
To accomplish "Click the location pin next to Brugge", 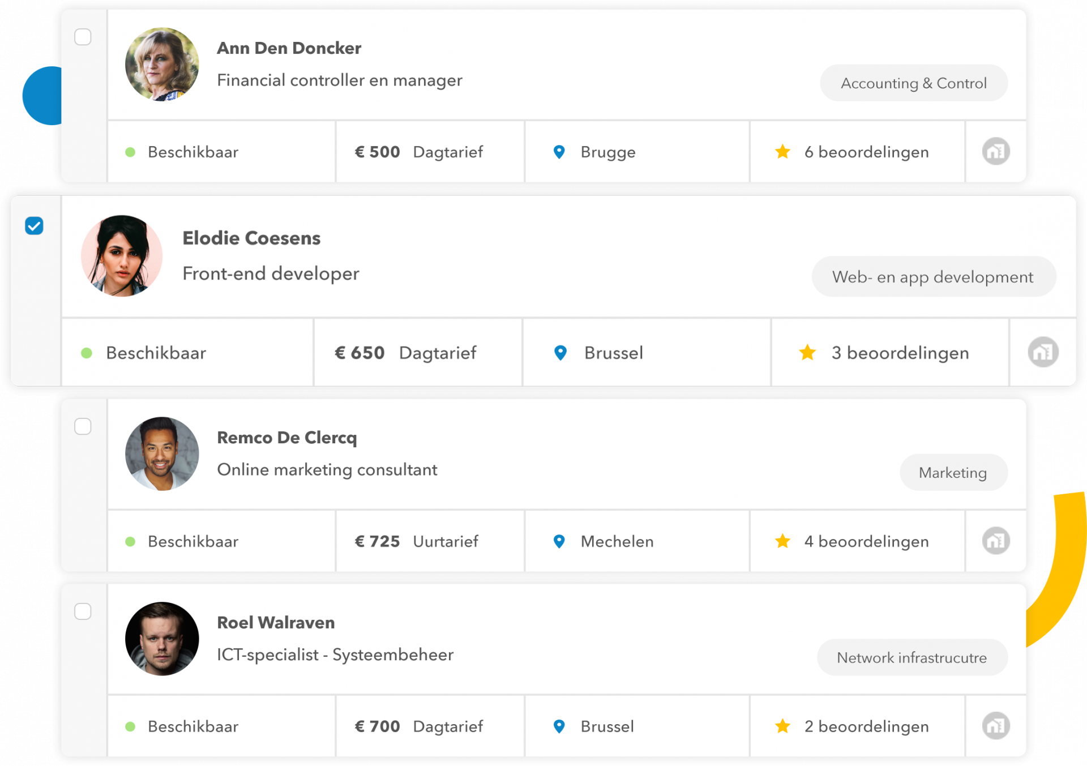I will click(x=559, y=152).
